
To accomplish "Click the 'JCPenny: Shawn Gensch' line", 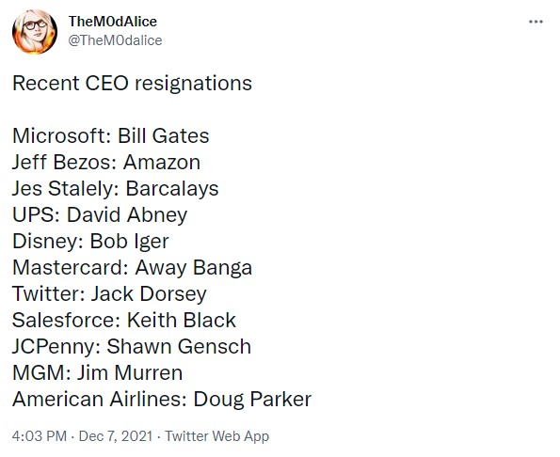I will pos(132,347).
